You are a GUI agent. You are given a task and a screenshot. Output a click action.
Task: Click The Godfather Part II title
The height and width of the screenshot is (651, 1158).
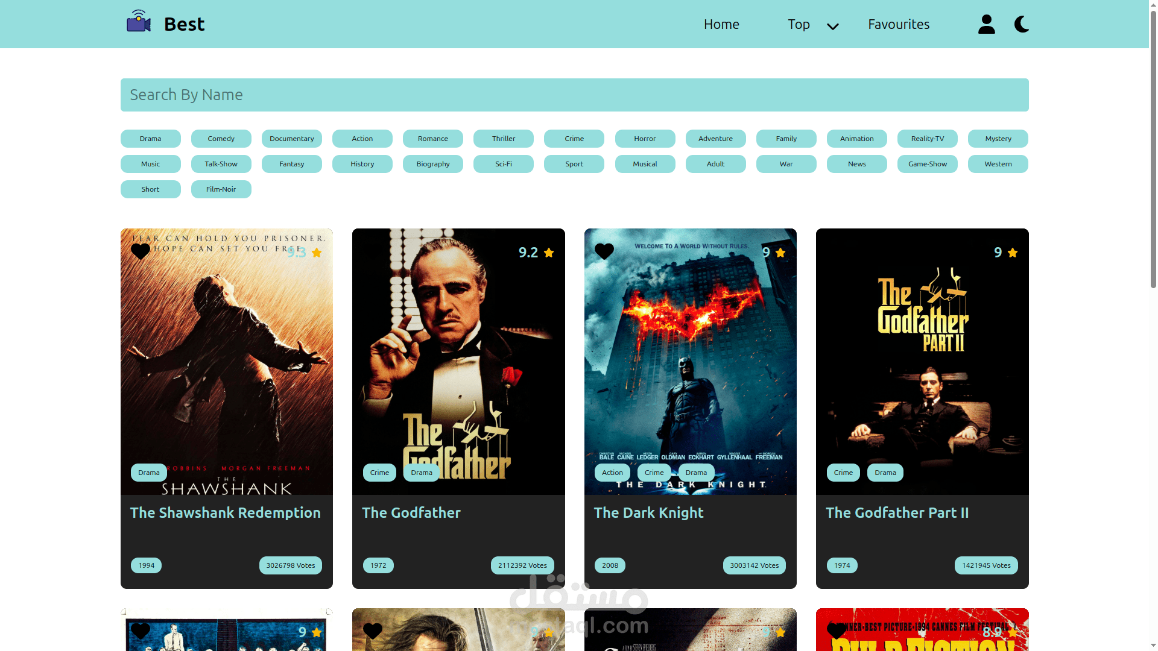point(897,512)
